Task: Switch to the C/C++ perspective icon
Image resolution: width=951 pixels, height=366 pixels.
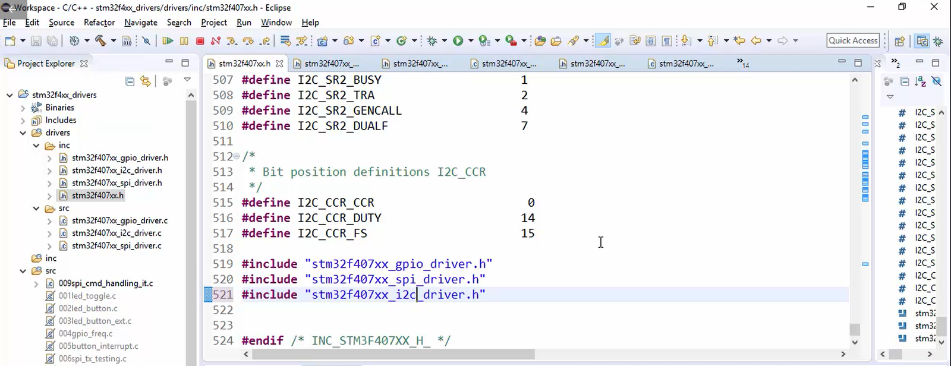Action: [922, 41]
